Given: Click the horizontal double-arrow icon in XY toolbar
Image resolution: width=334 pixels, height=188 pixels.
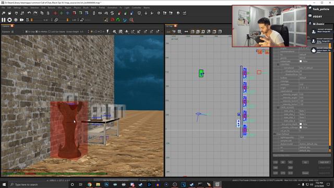Looking at the screenshot, I should (186, 31).
